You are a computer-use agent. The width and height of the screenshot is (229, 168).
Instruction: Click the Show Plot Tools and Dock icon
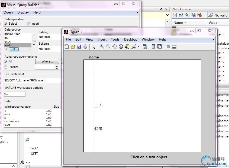pyautogui.click(x=174, y=47)
